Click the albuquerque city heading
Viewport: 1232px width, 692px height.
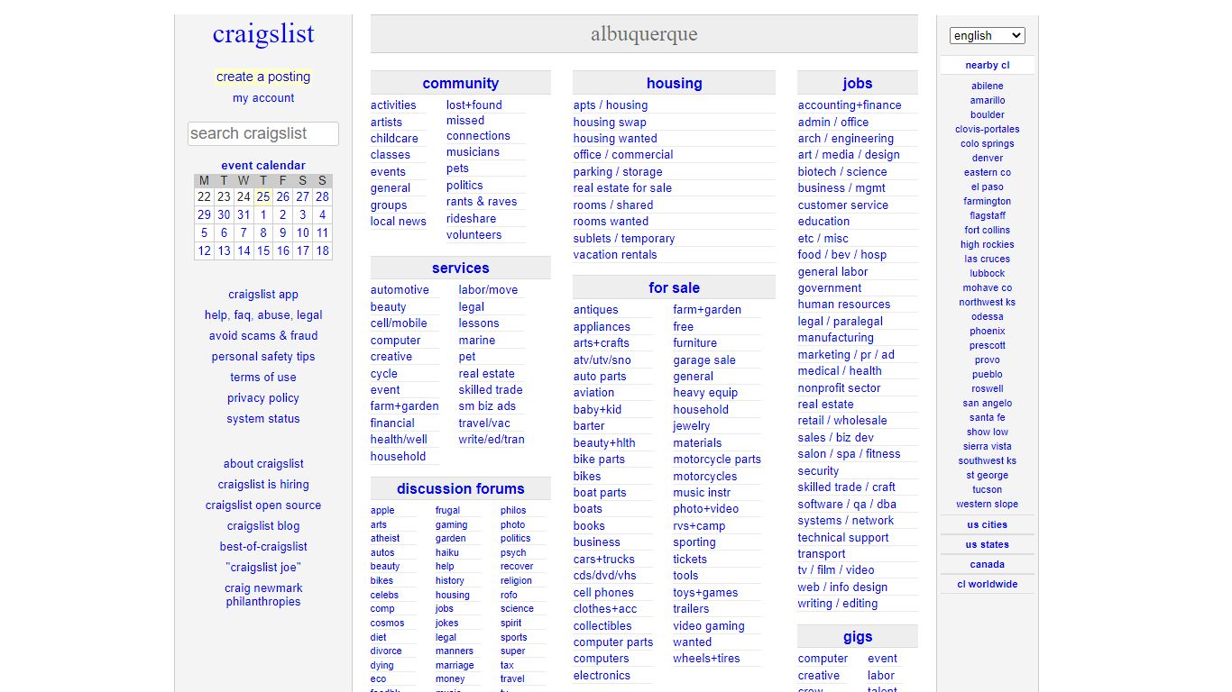click(x=644, y=34)
